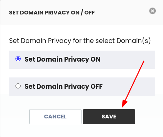Click the gray header bar beside the title
The width and height of the screenshot is (163, 137).
[x=121, y=13]
